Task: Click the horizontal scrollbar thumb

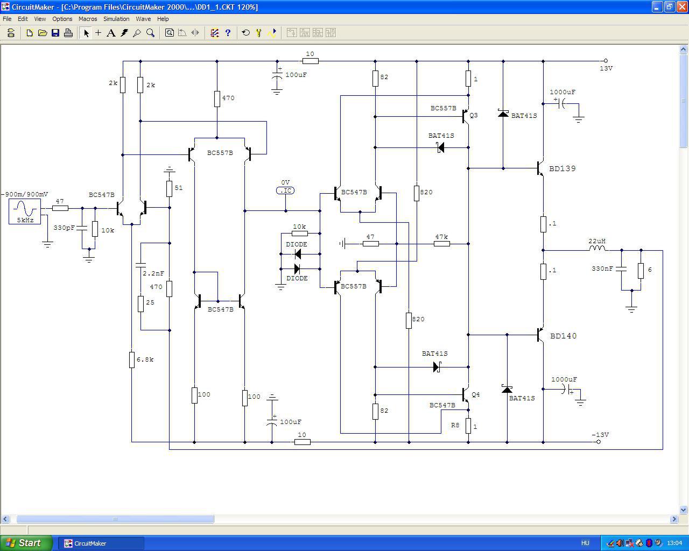Action: (115, 519)
